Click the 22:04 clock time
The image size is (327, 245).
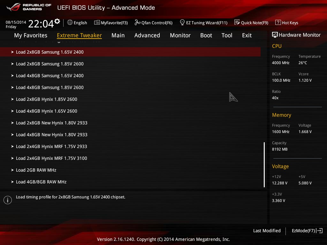(41, 24)
